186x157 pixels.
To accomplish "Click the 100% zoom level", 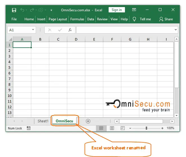I will pyautogui.click(x=170, y=128).
